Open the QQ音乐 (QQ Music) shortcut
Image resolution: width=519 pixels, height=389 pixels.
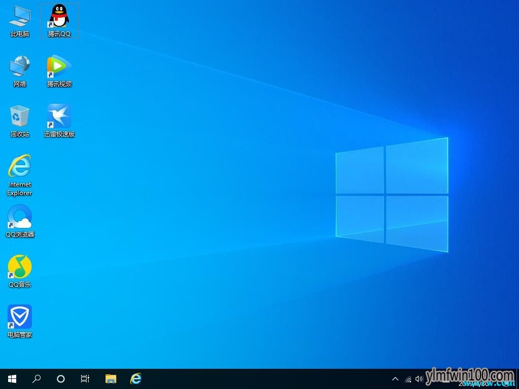(20, 267)
